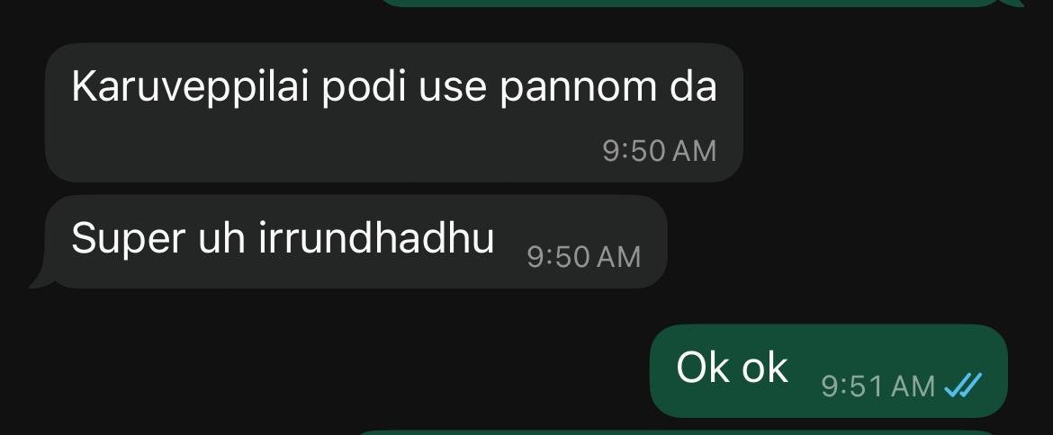Click the word Karuveppilai in the first message
Screen dimensions: 1053x435
tap(190, 88)
